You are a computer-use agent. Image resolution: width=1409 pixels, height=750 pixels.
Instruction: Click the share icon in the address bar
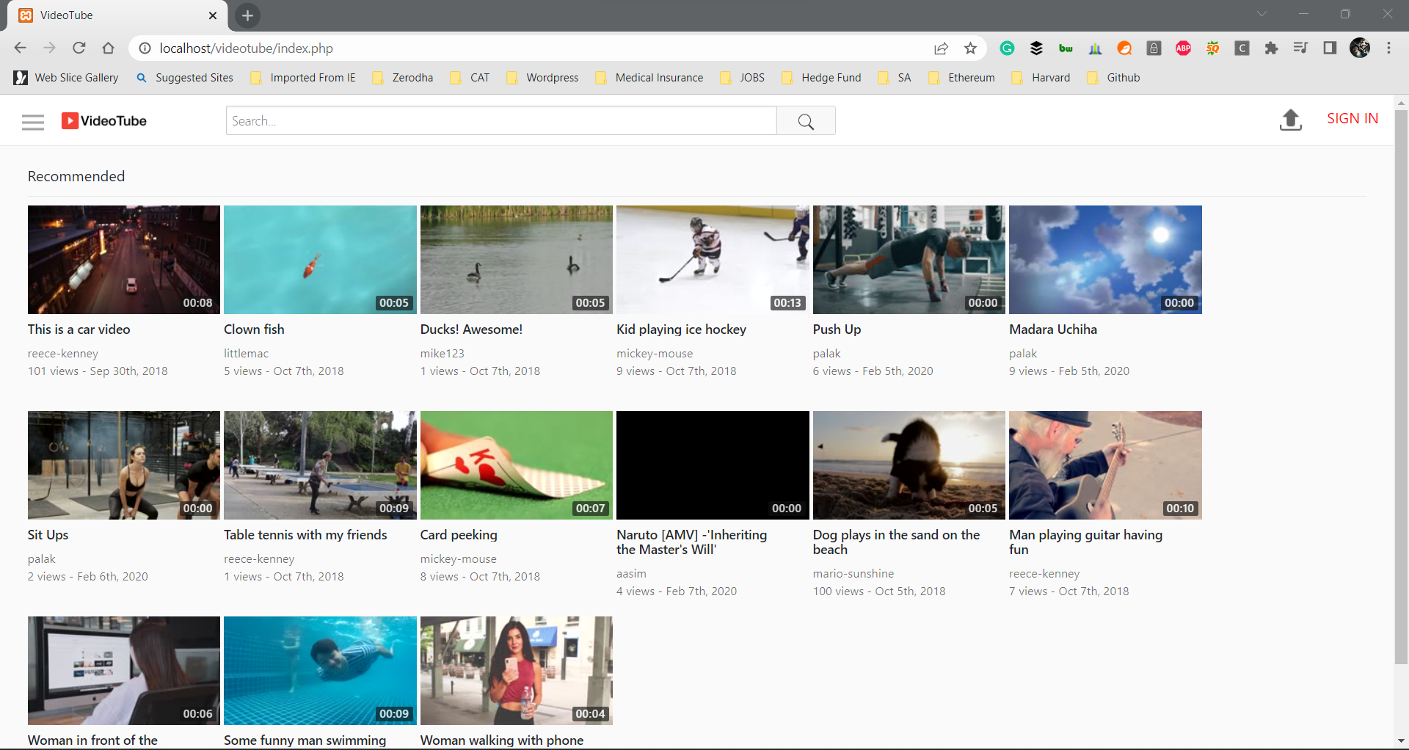pyautogui.click(x=941, y=48)
